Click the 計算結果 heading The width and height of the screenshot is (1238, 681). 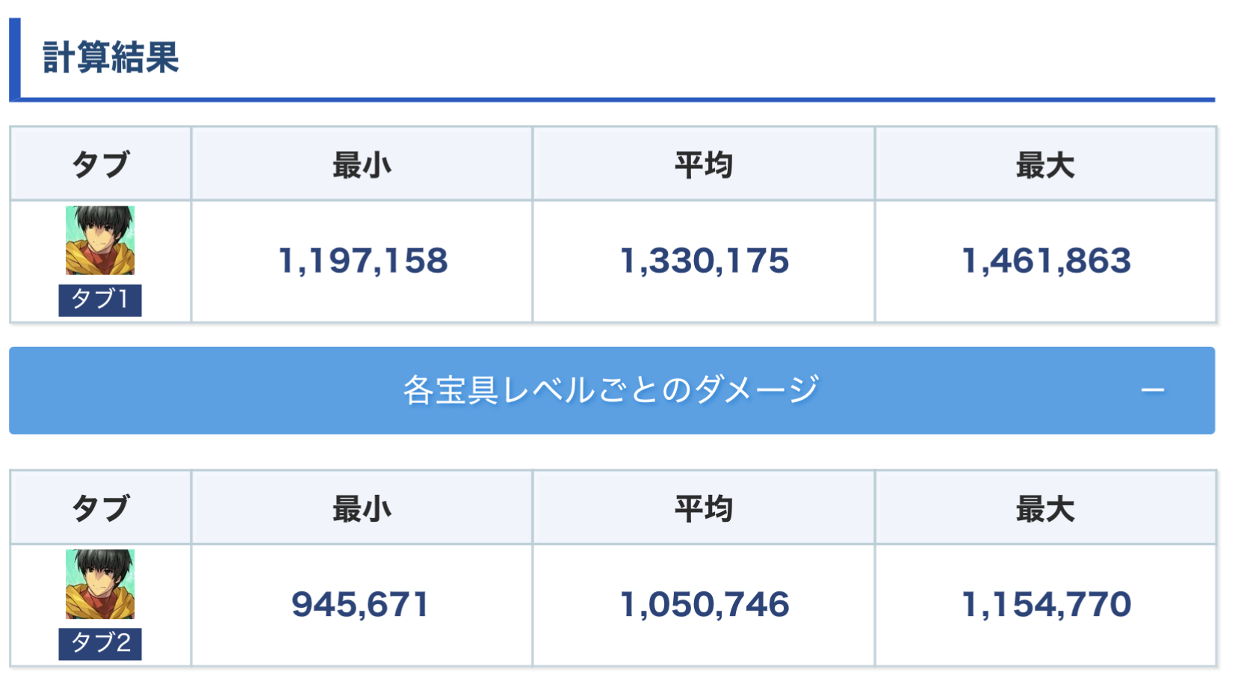tap(111, 58)
